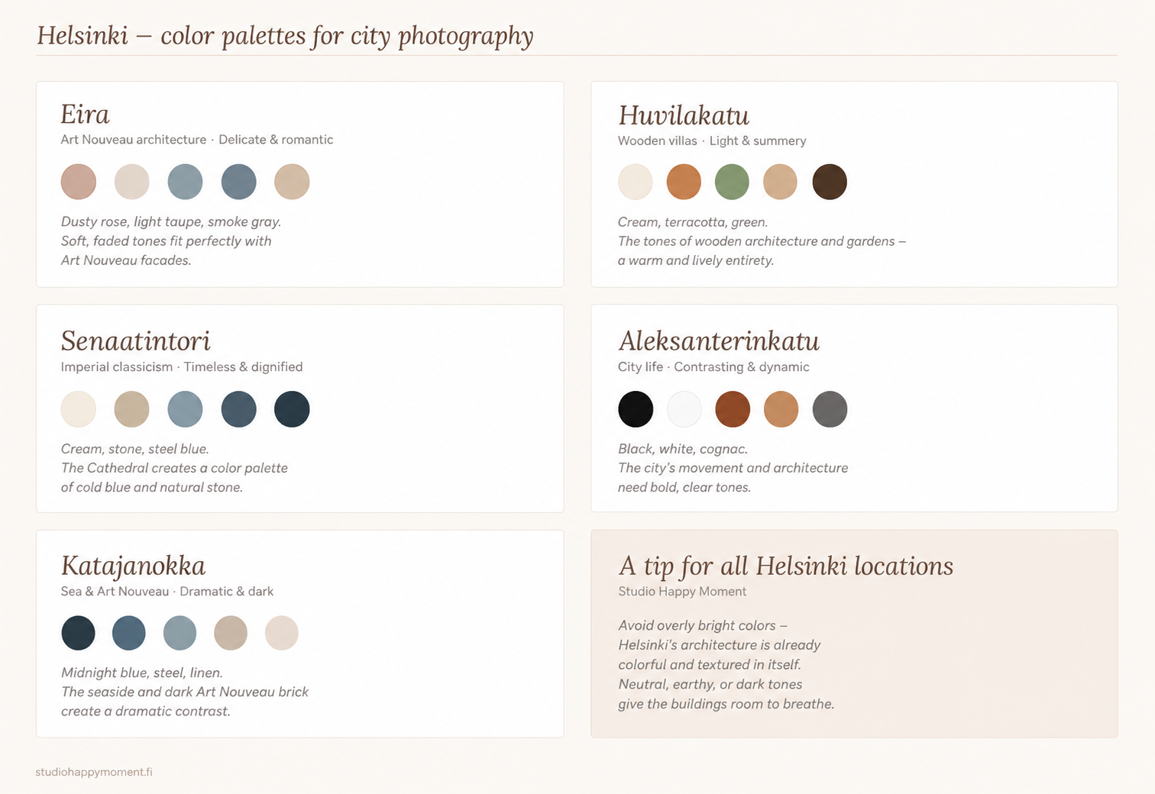
Task: Select the gray swatch in Aleksanterinkatu palette
Action: point(830,408)
